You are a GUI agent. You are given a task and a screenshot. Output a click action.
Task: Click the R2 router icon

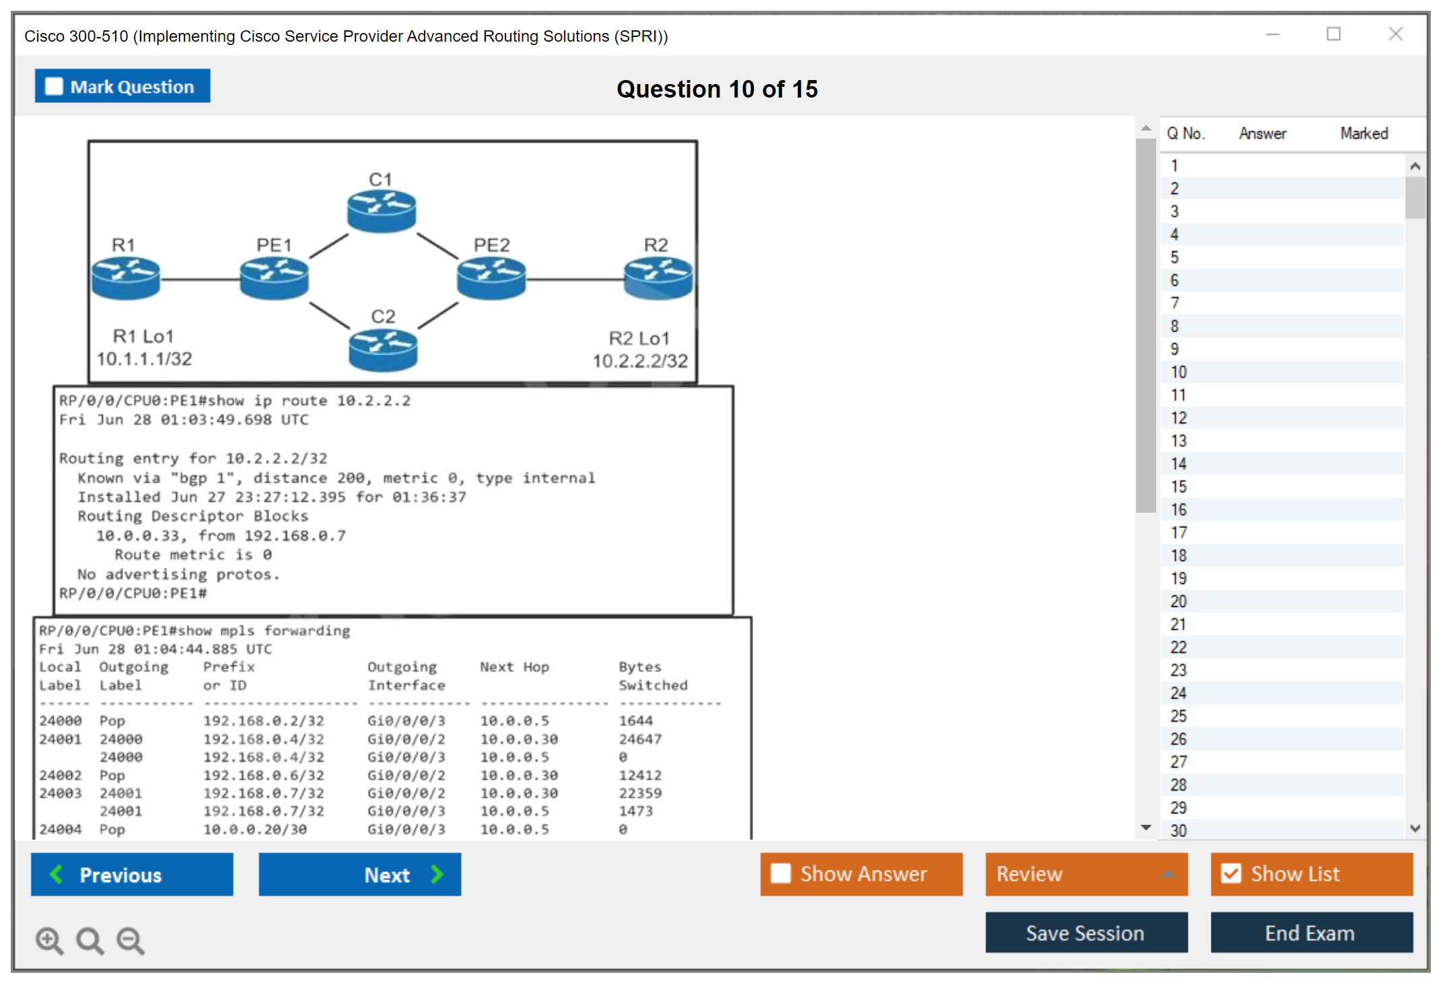click(658, 278)
